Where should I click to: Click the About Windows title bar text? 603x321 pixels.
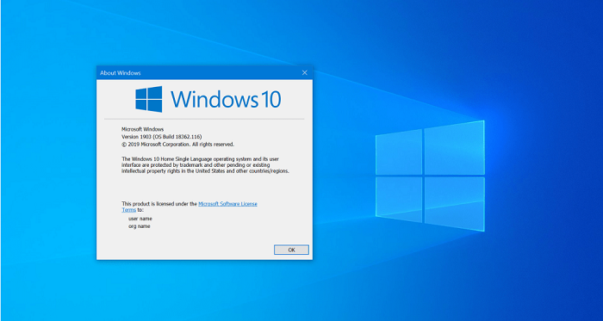[121, 72]
